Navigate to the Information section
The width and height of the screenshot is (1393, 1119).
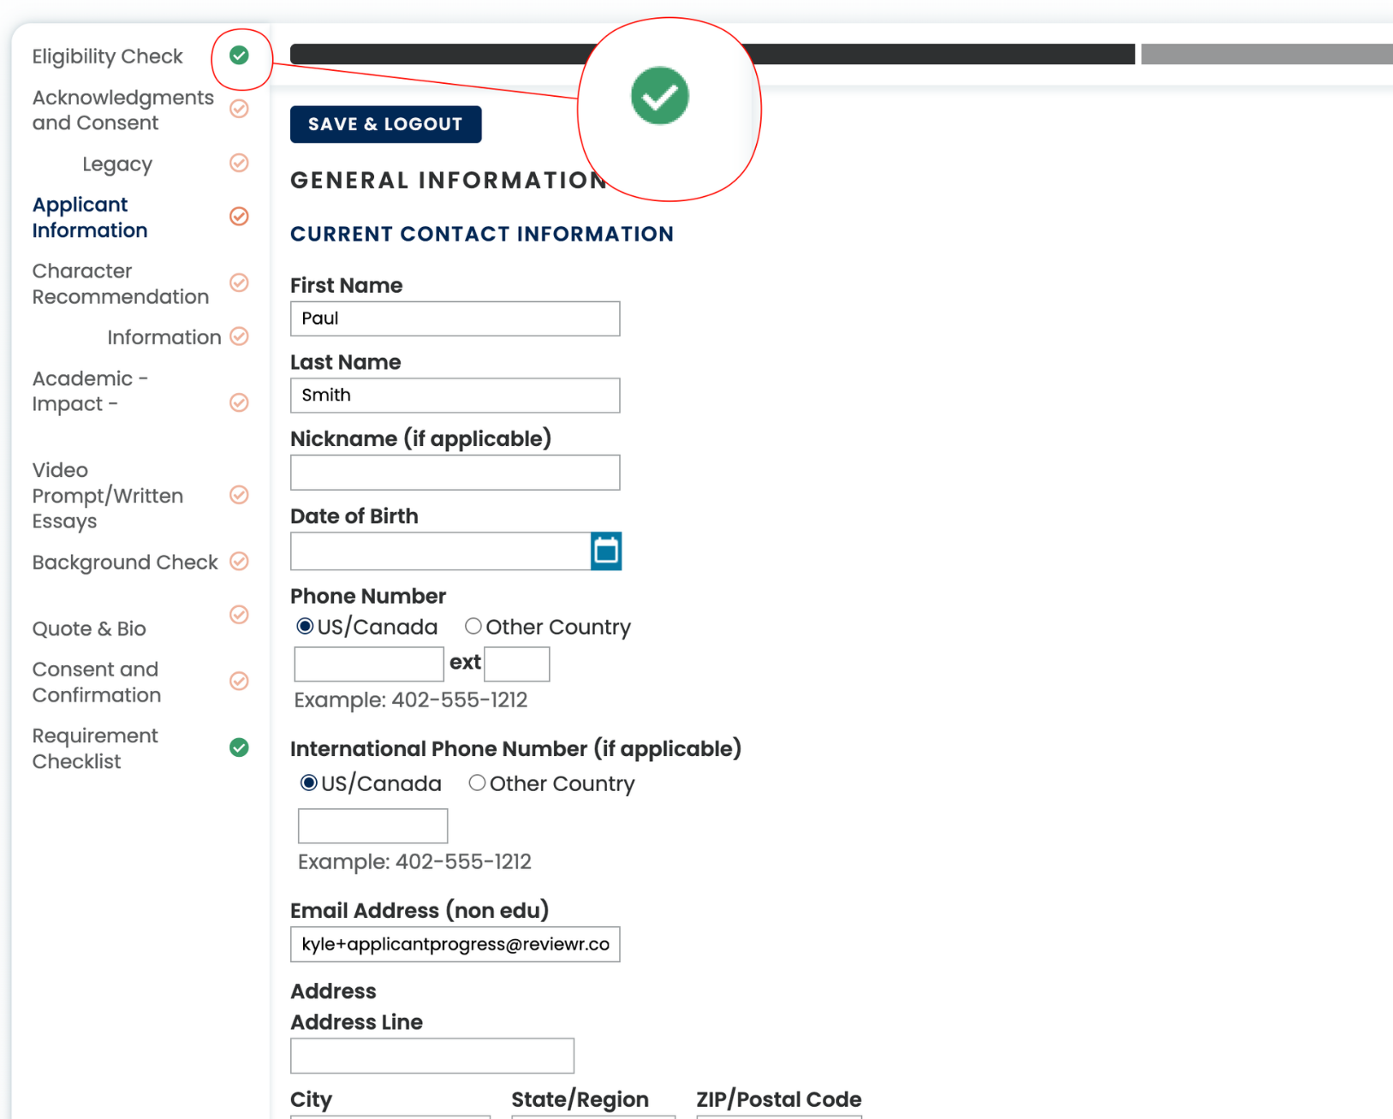[x=164, y=336]
